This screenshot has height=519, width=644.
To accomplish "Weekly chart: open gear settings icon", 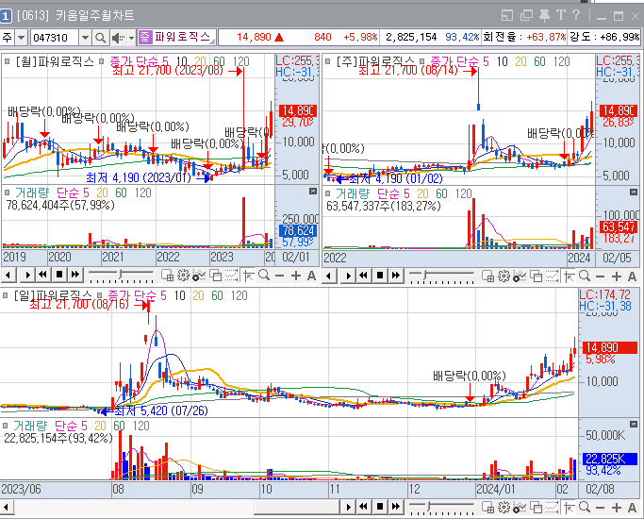I will coord(504,276).
